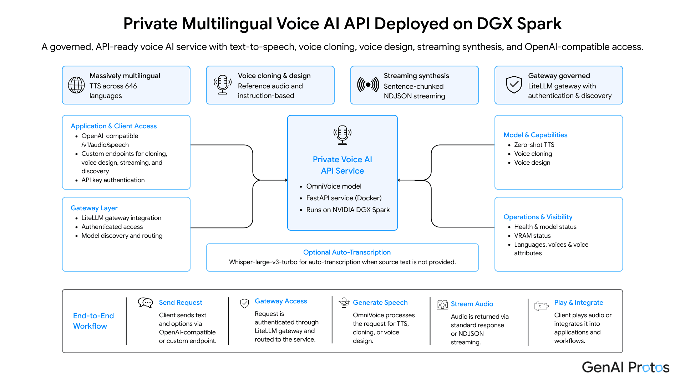Click the main title Private Multilingual Voice AI API

coord(342,24)
